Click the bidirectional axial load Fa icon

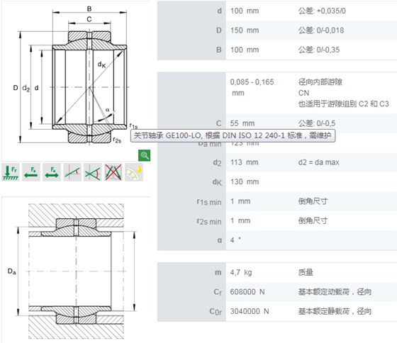tap(52, 172)
